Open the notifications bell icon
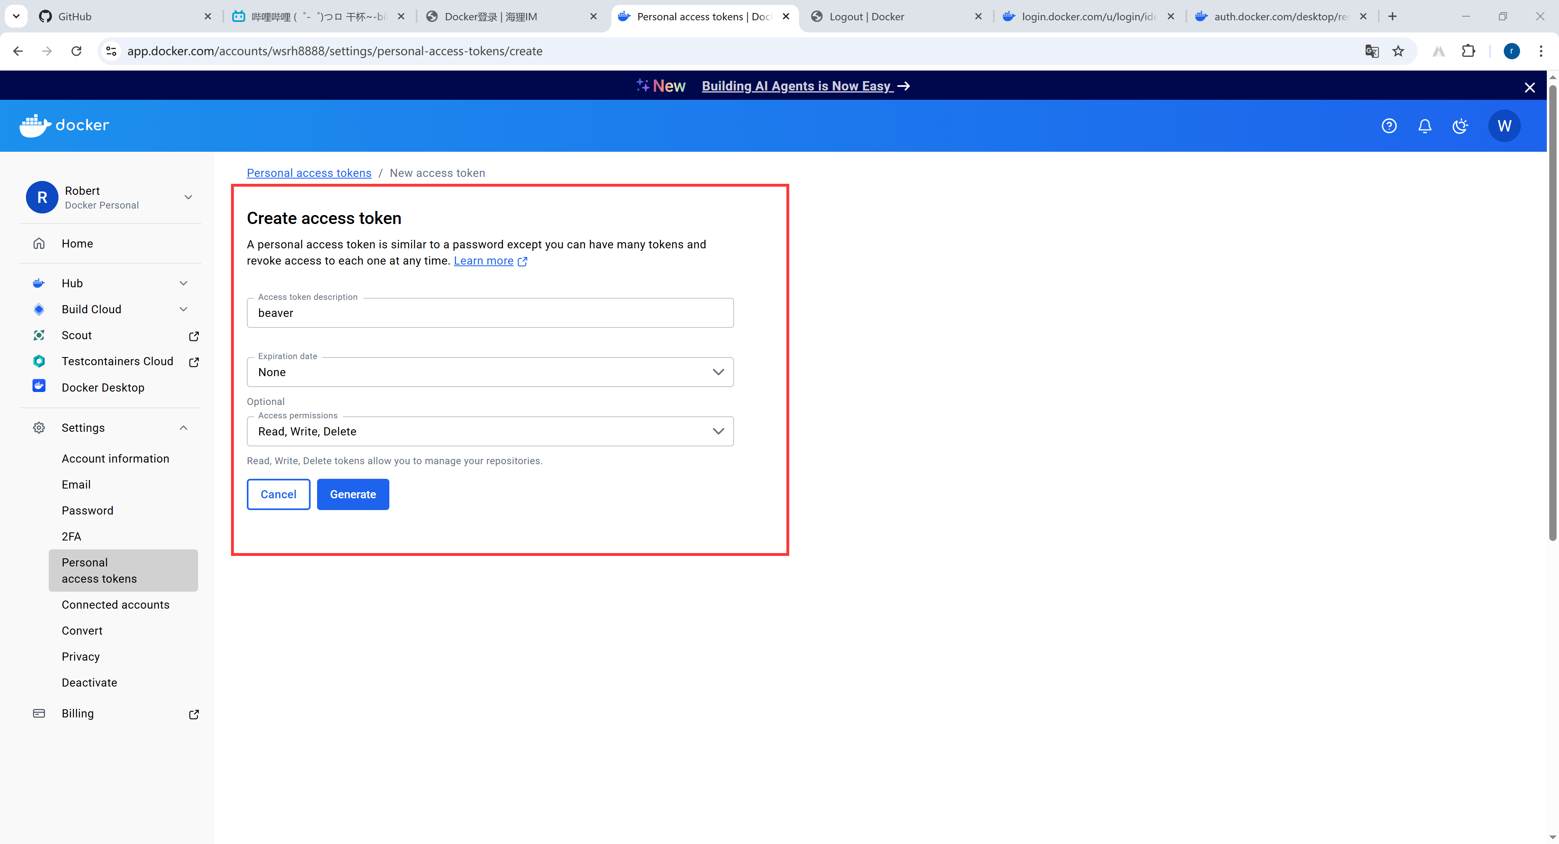 [1425, 126]
